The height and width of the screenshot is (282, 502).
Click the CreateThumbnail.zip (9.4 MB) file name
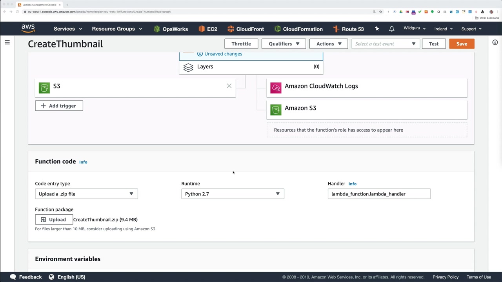(x=105, y=220)
